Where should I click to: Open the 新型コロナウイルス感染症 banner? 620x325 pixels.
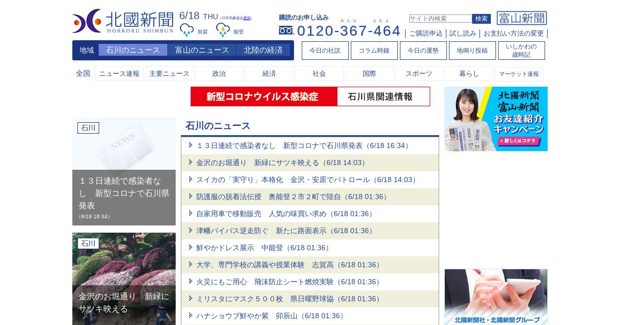pos(264,96)
